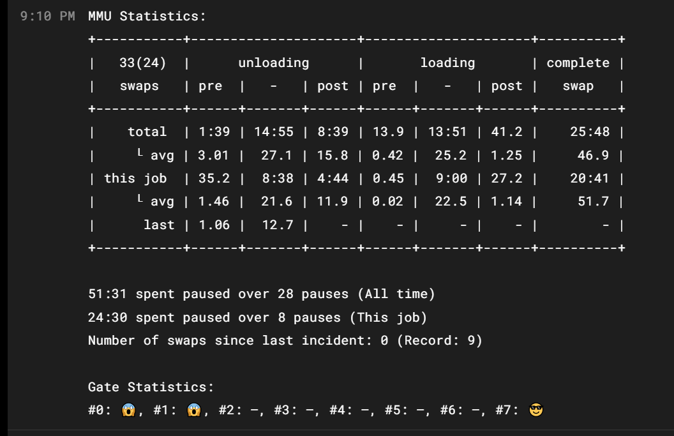Click the "51:31 spent paused" all-time line
Screen dimensions: 674x436
tap(262, 294)
